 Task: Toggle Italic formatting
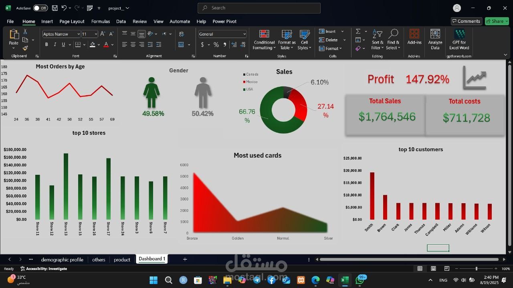pos(55,44)
